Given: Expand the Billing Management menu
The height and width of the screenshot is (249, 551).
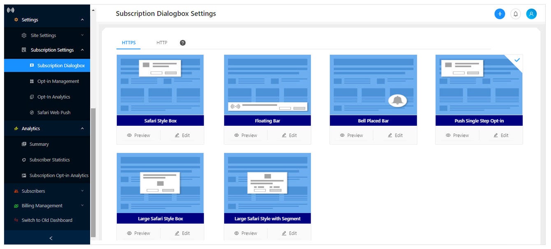Looking at the screenshot, I should 82,205.
